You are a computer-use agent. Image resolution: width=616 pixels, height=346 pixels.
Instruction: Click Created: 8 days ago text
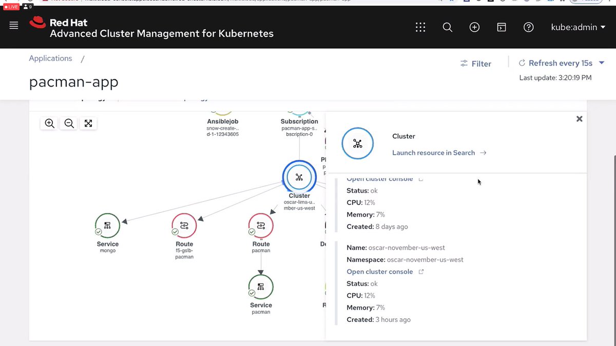(377, 227)
